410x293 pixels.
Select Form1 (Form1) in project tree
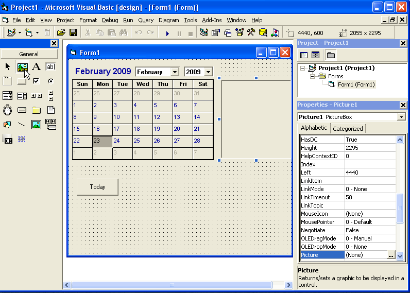[356, 84]
